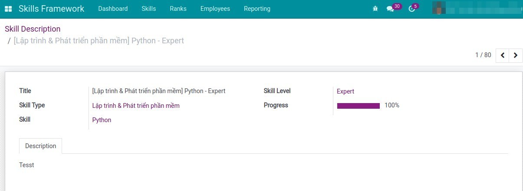The image size is (523, 191).
Task: Select the Description tab
Action: (x=40, y=146)
